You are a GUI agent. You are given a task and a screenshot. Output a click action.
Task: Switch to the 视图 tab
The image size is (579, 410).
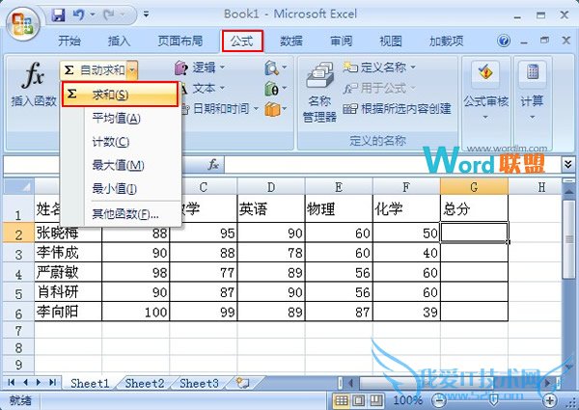391,41
